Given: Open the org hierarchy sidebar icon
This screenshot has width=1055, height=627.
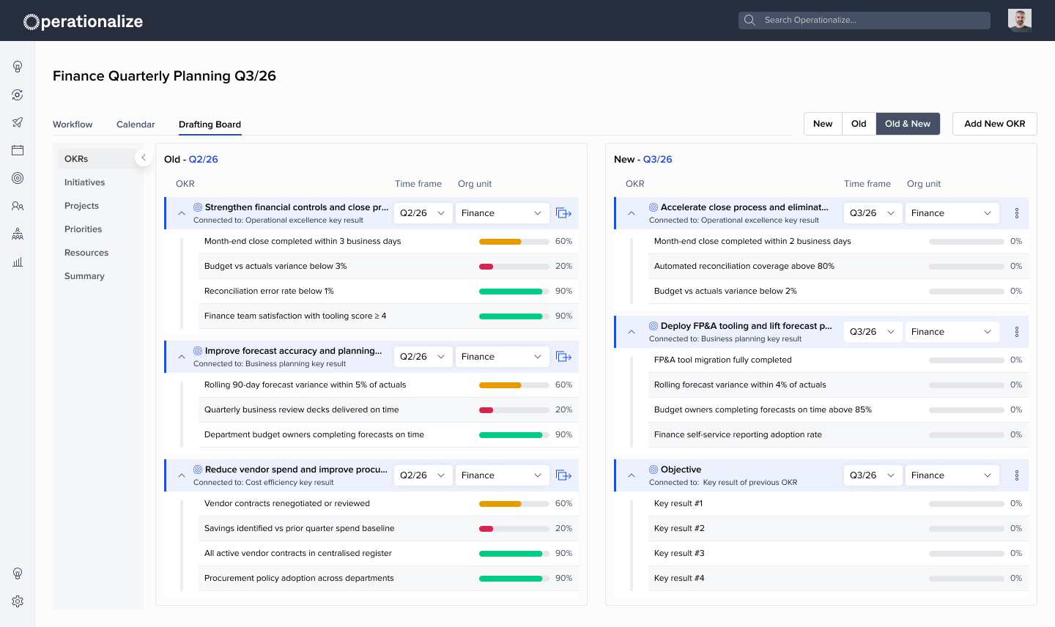Looking at the screenshot, I should click(18, 234).
